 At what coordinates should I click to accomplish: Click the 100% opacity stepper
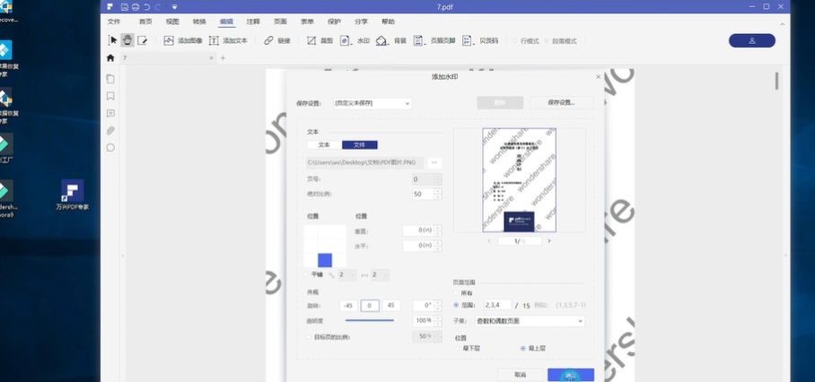438,321
